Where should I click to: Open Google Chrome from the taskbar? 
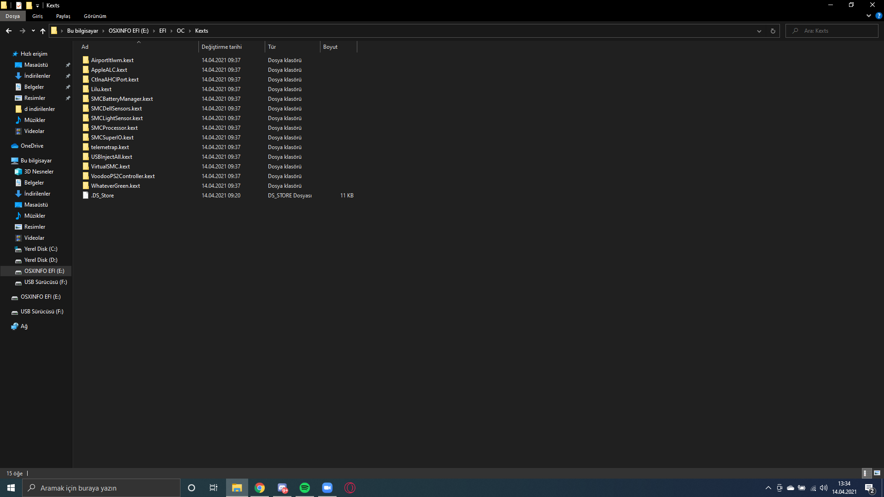point(260,488)
